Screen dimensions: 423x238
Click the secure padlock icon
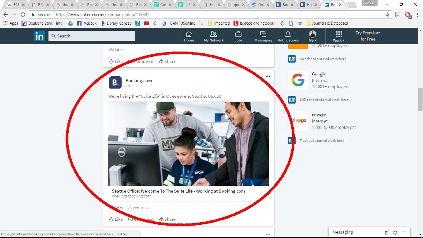pos(33,15)
